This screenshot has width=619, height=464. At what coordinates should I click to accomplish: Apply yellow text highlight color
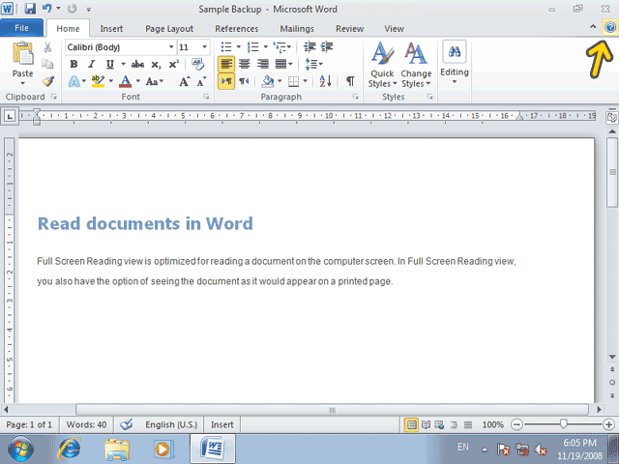pos(98,81)
